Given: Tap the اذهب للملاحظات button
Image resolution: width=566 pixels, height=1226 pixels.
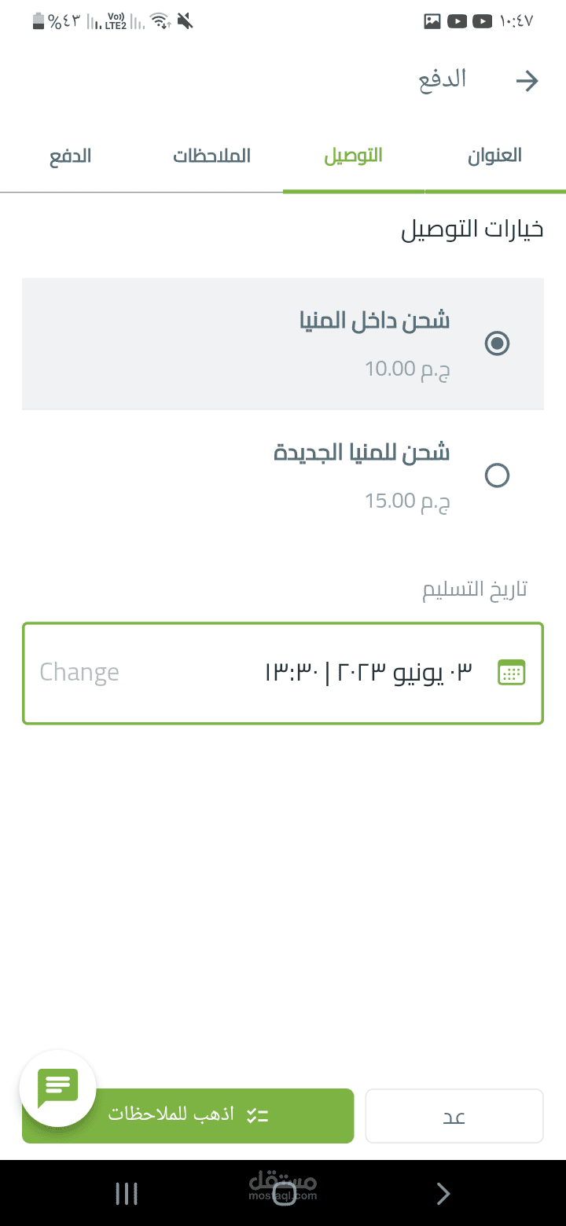Looking at the screenshot, I should 188,1116.
